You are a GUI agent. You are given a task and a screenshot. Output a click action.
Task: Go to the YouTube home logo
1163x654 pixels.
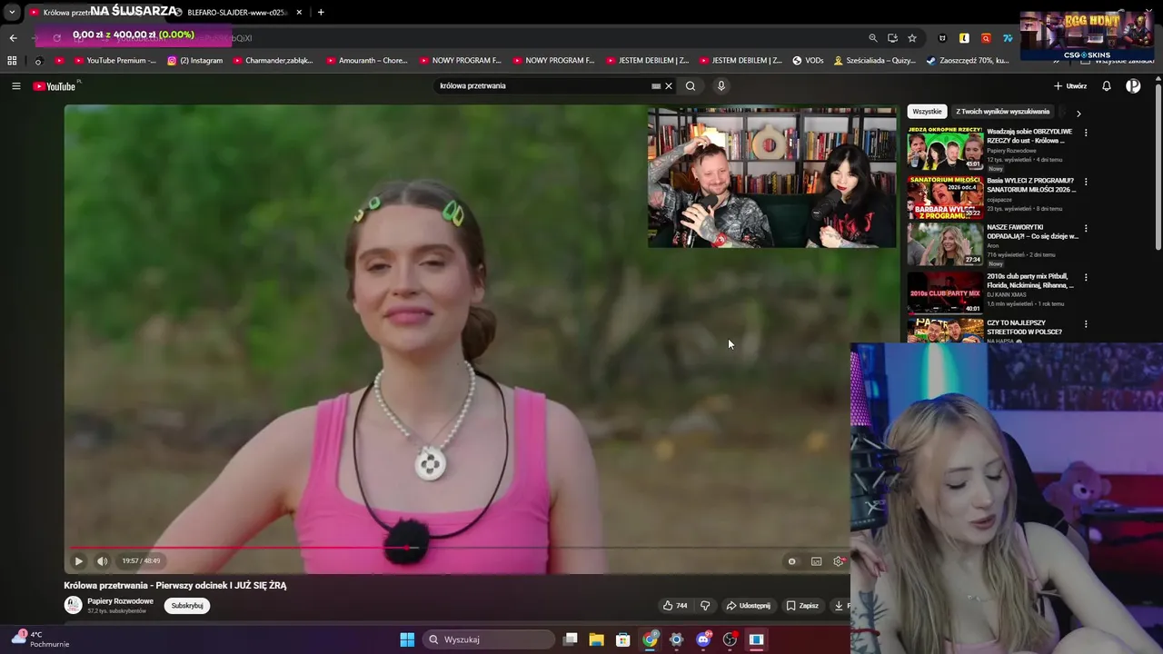(x=55, y=86)
